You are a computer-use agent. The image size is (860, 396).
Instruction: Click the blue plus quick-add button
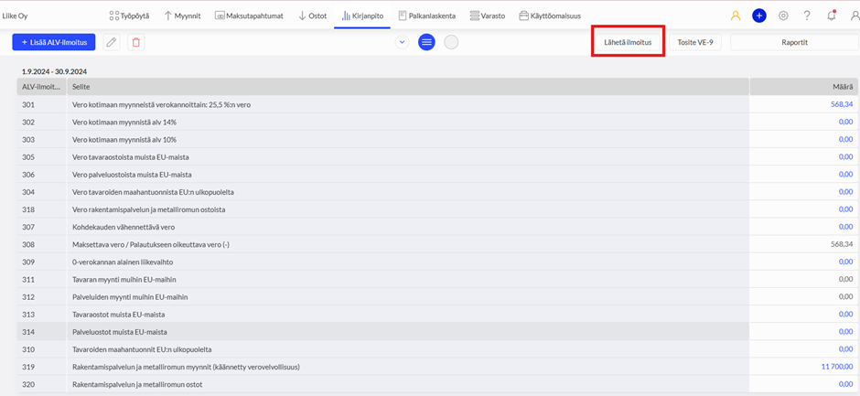click(x=759, y=16)
